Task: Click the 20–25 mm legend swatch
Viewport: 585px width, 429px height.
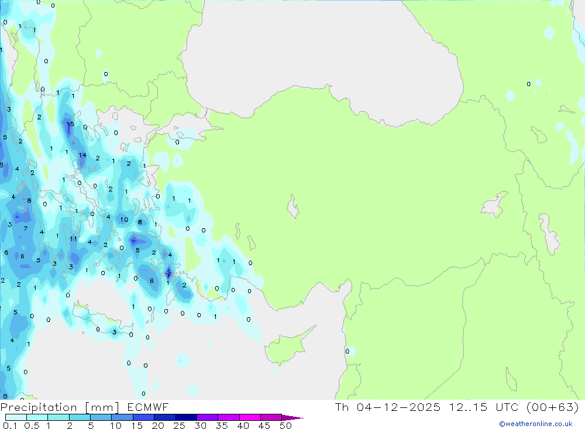Action: [165, 417]
